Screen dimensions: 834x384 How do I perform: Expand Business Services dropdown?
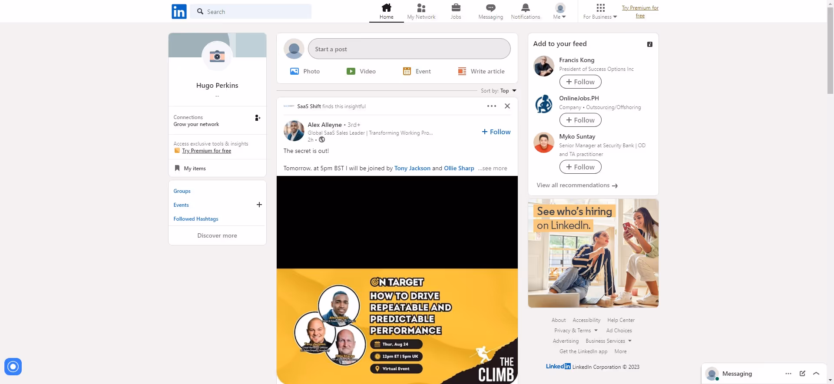(609, 341)
